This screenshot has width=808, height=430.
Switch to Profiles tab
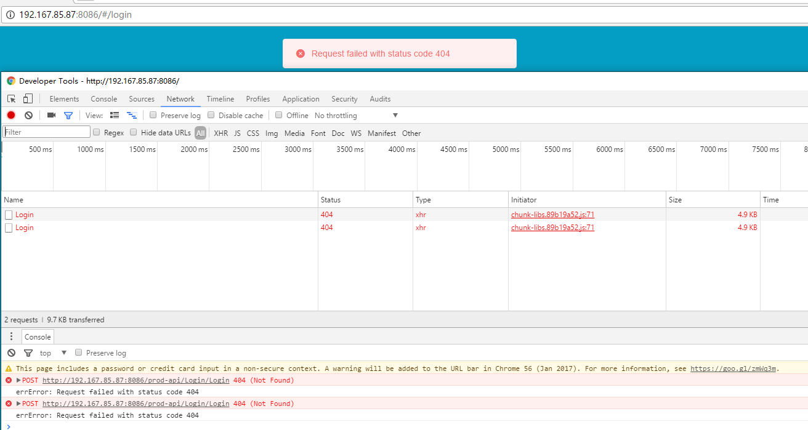pos(258,99)
